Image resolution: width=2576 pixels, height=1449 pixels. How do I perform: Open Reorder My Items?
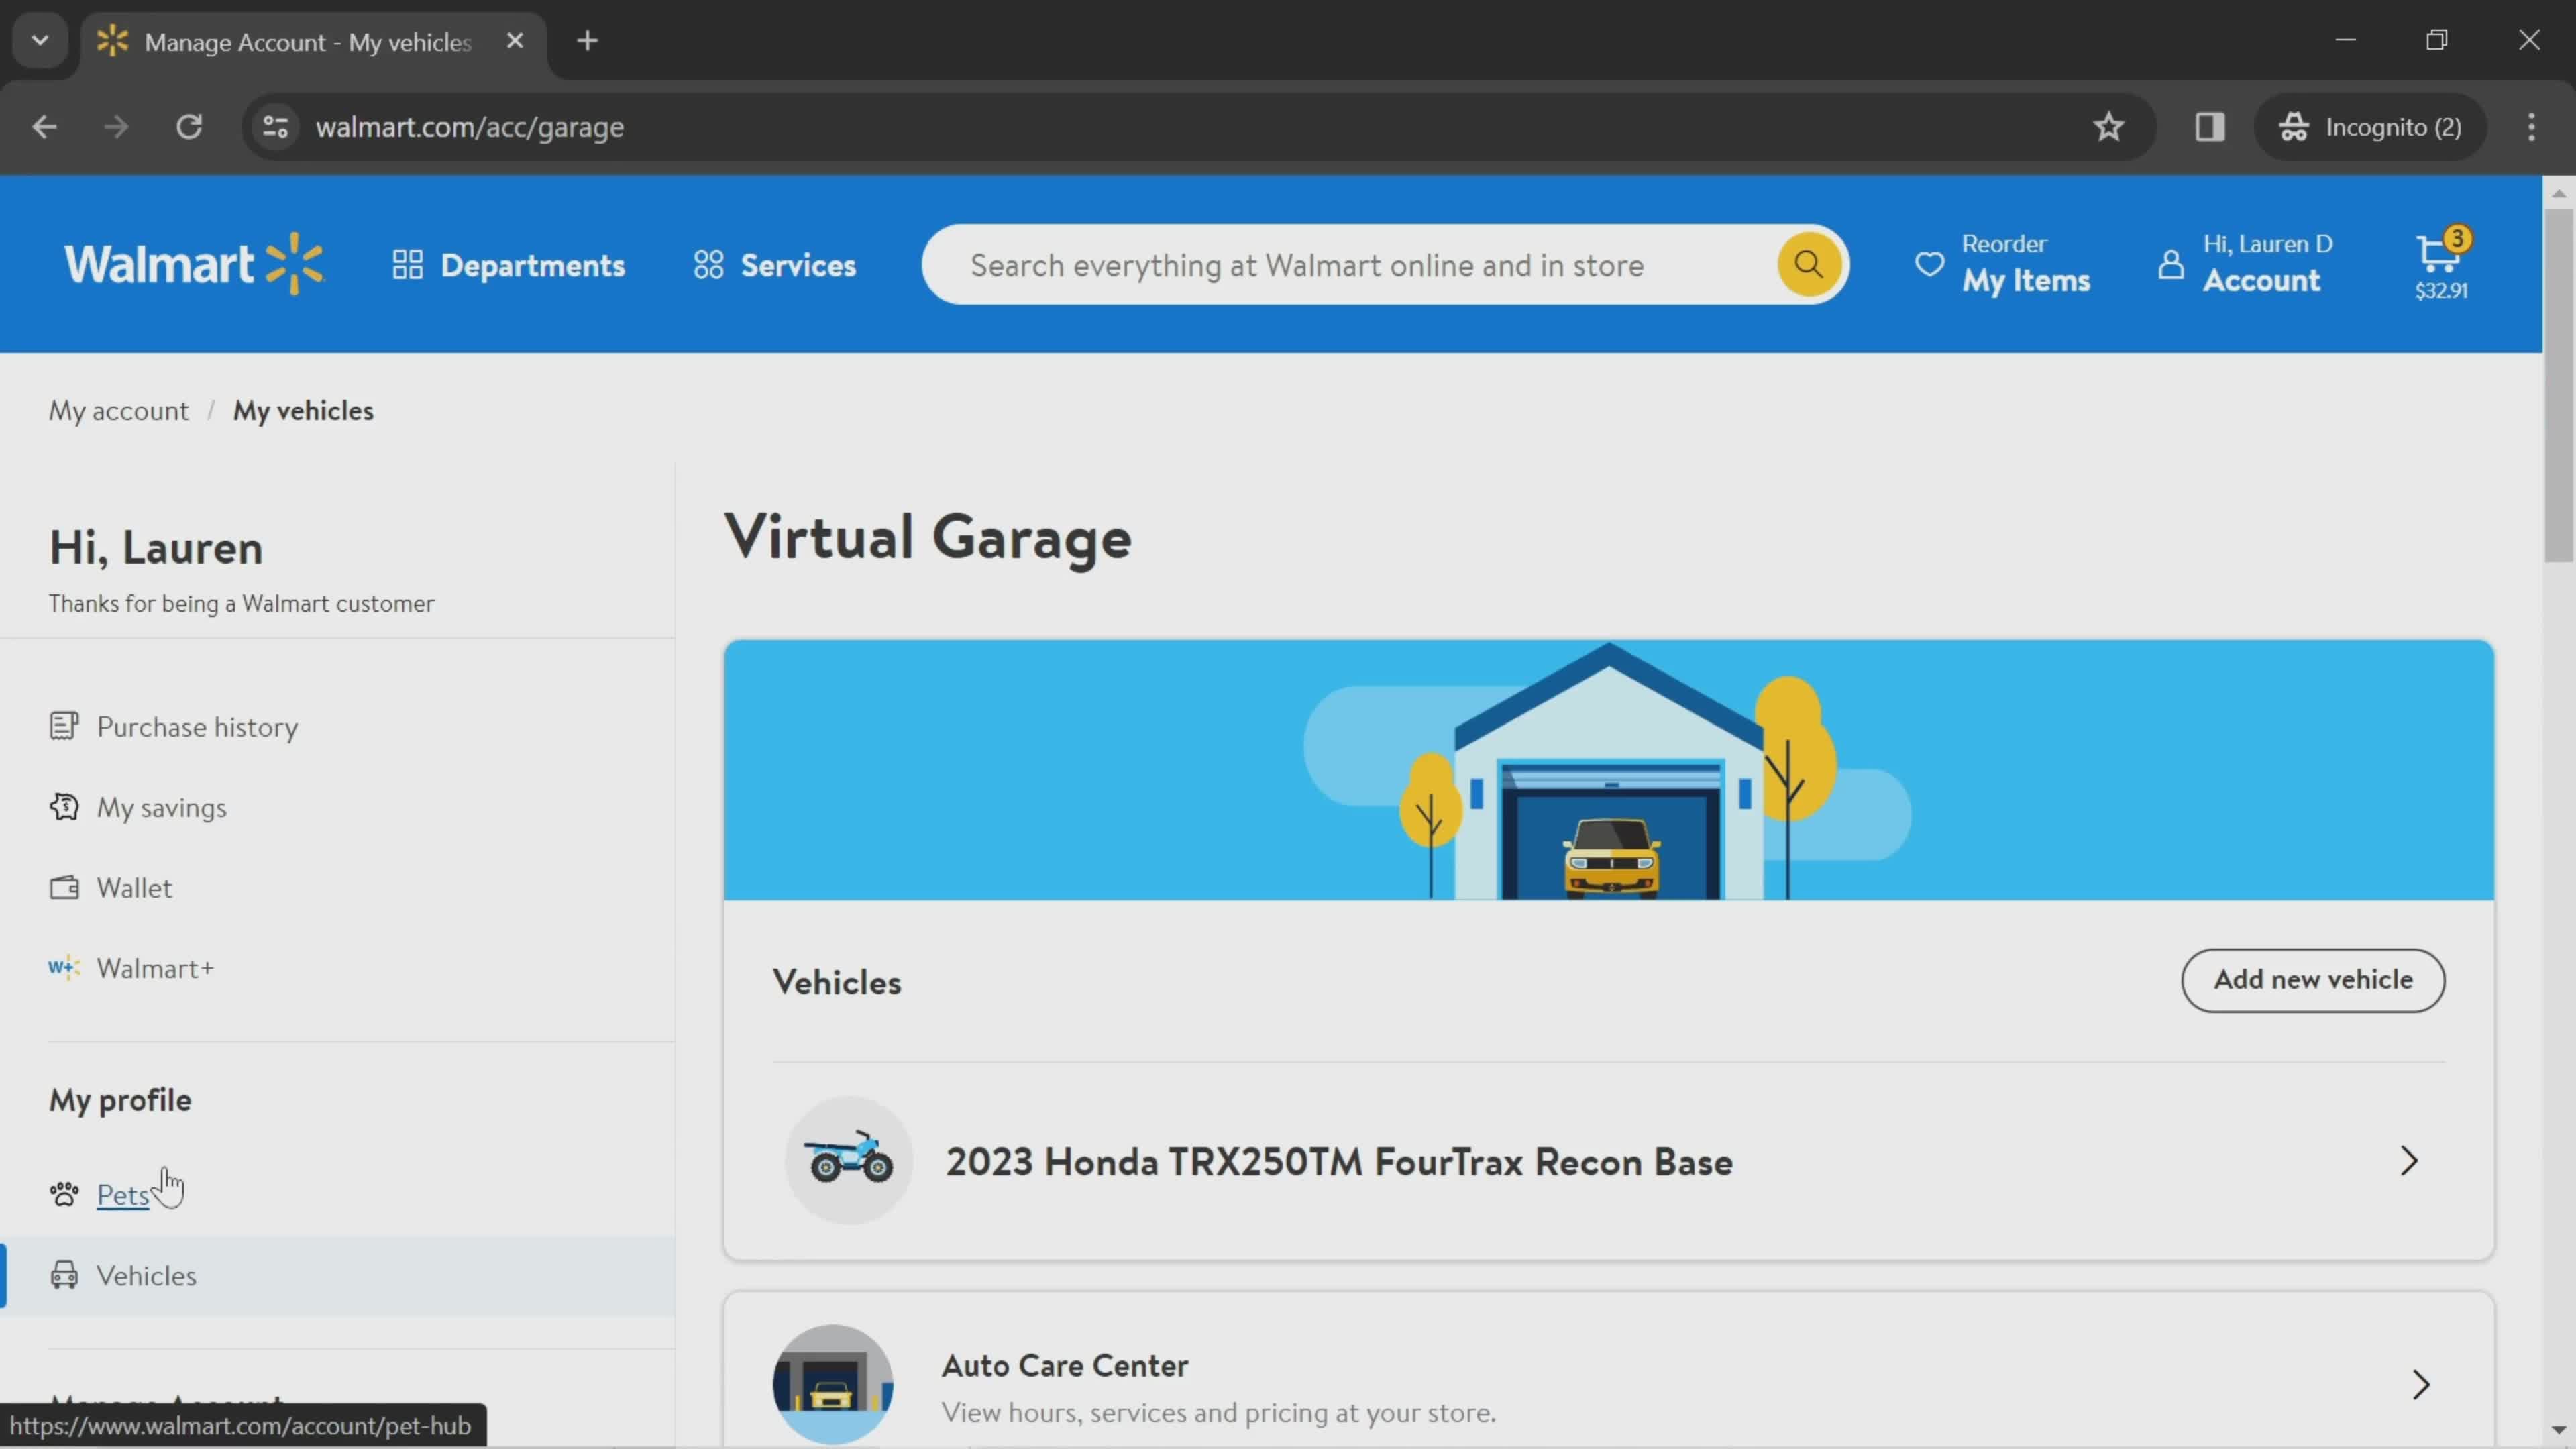(2001, 265)
